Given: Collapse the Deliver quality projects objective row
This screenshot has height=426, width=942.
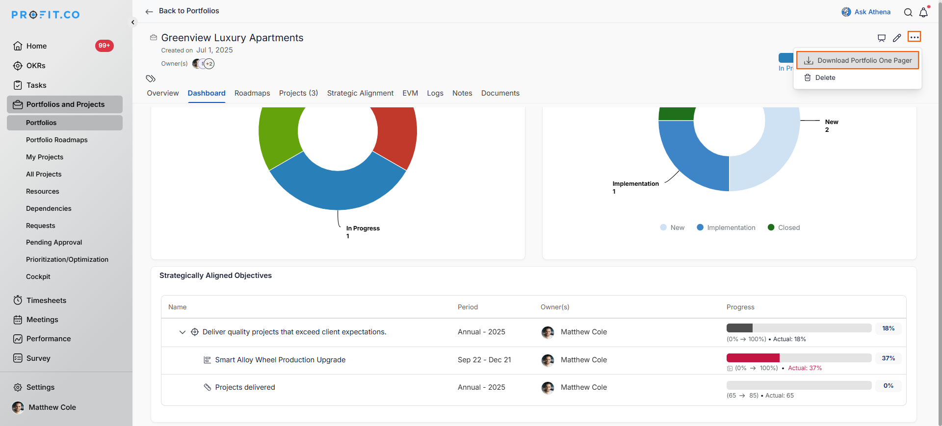Looking at the screenshot, I should (x=183, y=332).
